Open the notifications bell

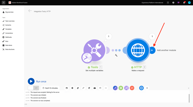[184, 3]
